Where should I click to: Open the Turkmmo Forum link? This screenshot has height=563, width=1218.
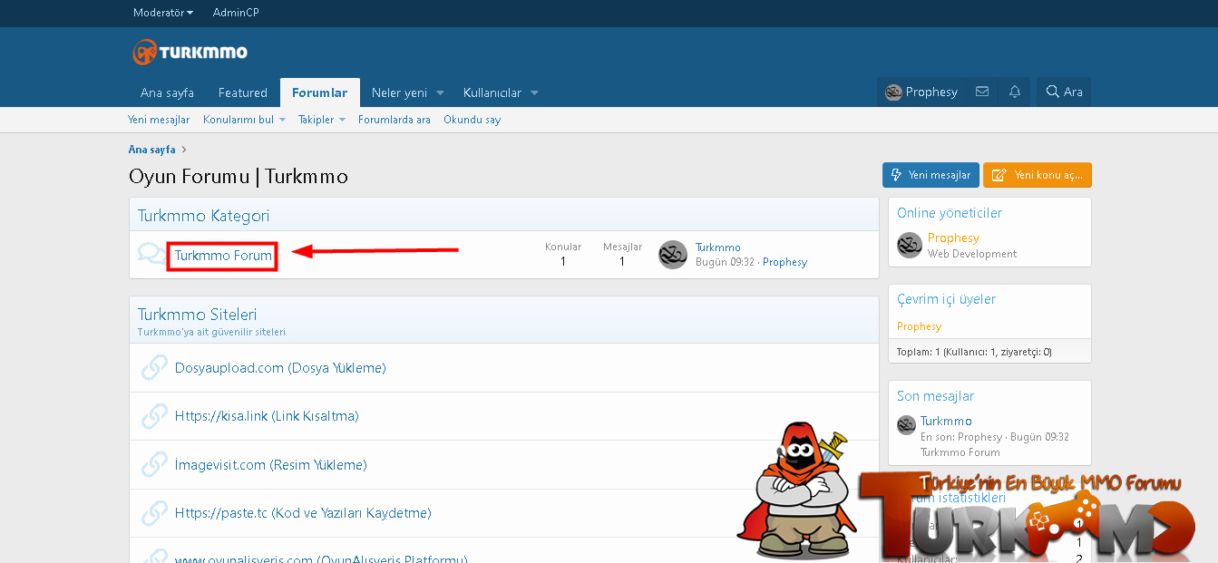(223, 256)
